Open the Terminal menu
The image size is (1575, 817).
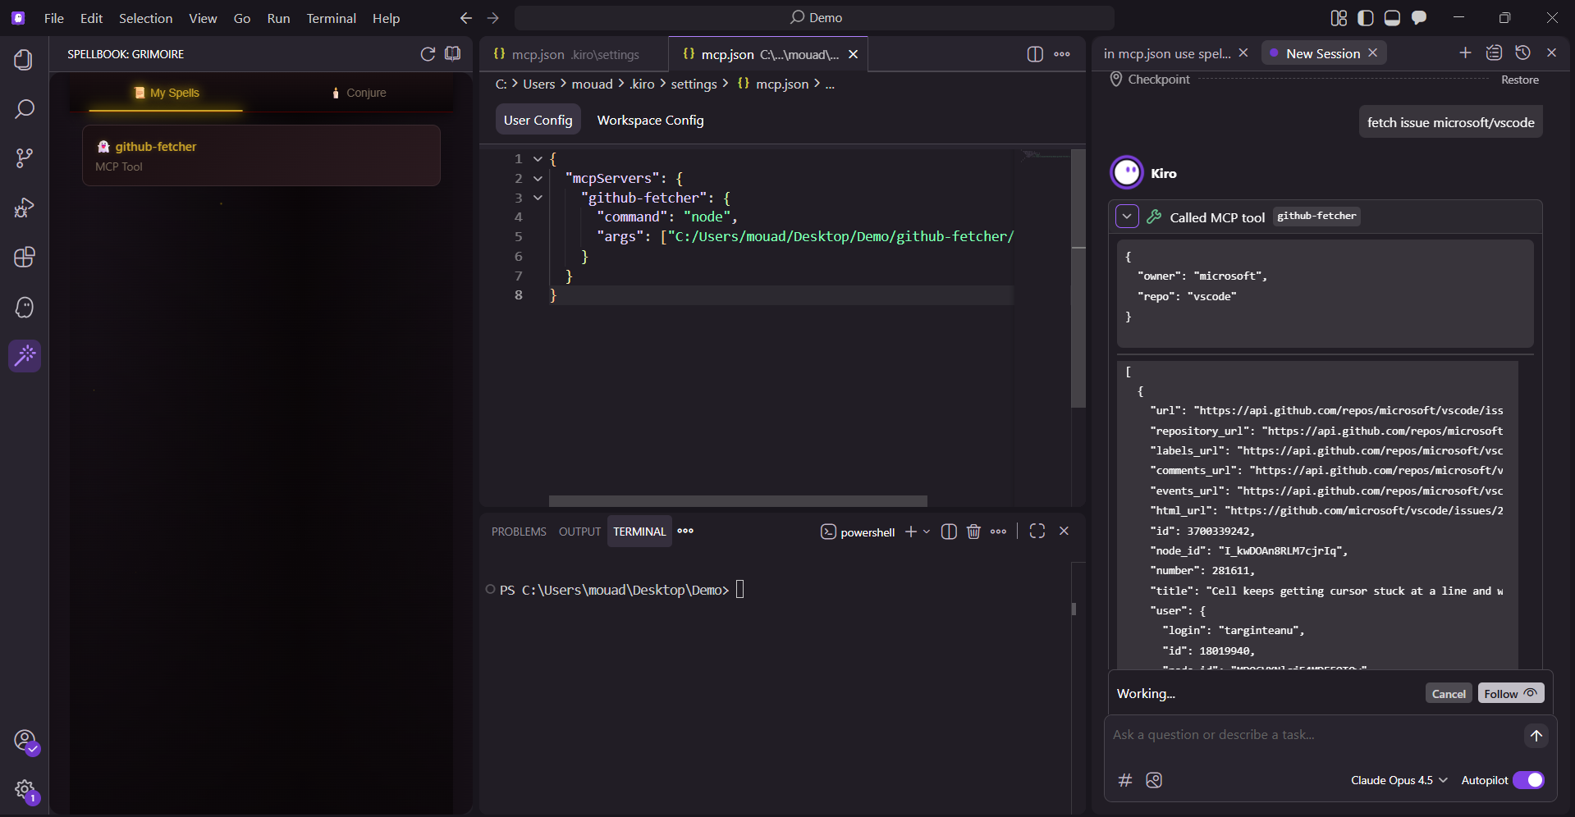(x=331, y=18)
